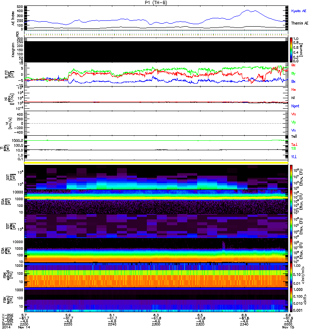Select the red Bz legend label
The image size is (312, 333).
tap(293, 65)
